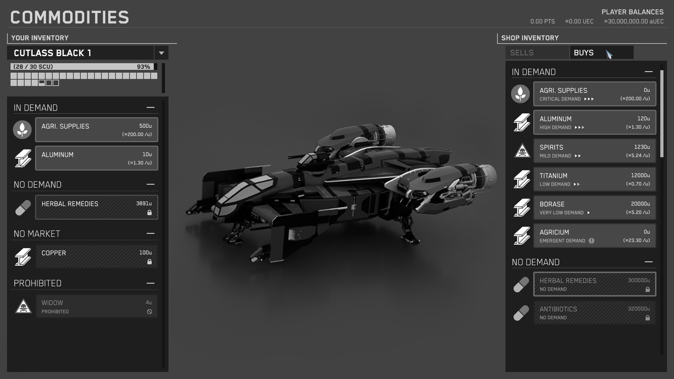The height and width of the screenshot is (379, 674).
Task: Click the Agri. Supplies plant icon in your inventory
Action: pos(22,130)
